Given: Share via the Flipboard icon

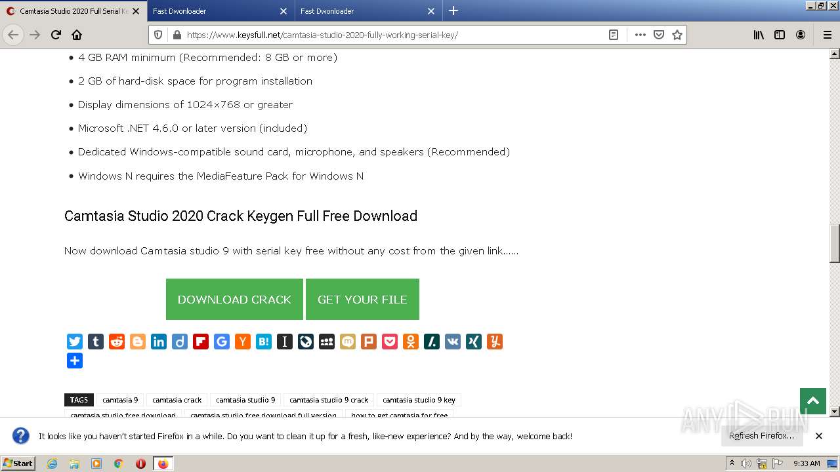Looking at the screenshot, I should (x=201, y=342).
